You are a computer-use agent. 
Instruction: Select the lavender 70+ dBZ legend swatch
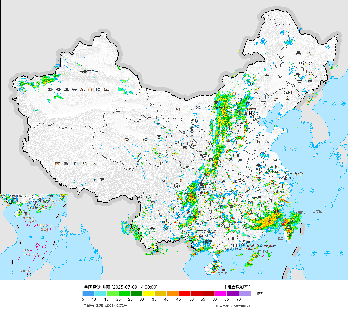point(245,293)
